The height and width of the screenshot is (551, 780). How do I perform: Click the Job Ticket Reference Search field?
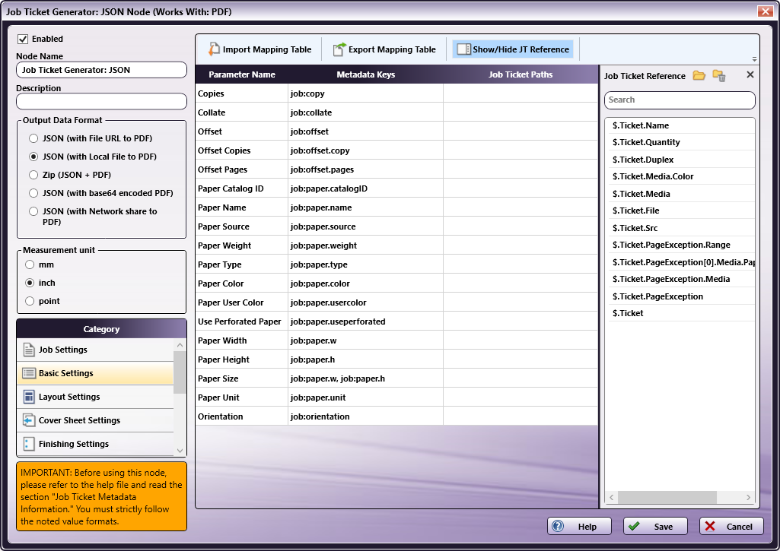(x=680, y=100)
